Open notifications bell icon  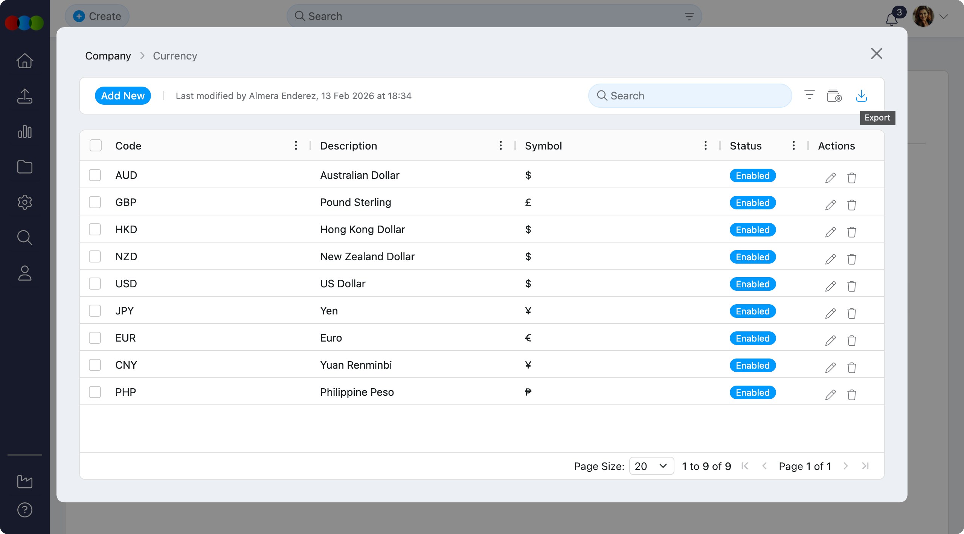click(x=891, y=19)
